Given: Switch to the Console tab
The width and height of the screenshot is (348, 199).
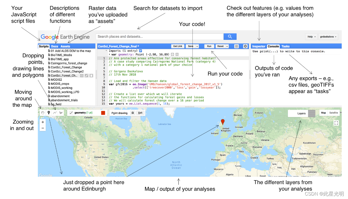Looking at the screenshot, I should [x=273, y=46].
